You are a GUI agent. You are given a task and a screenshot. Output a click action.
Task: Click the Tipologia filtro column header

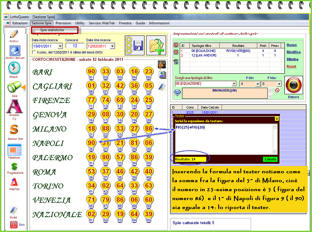click(x=204, y=46)
